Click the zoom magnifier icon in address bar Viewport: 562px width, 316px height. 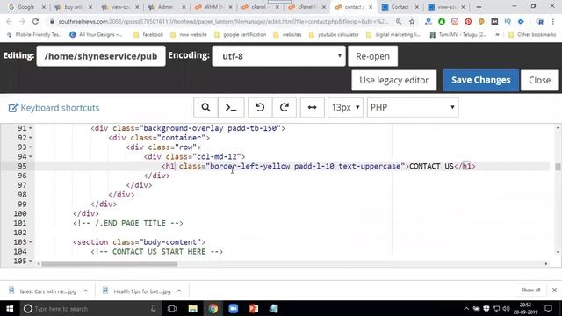point(399,21)
